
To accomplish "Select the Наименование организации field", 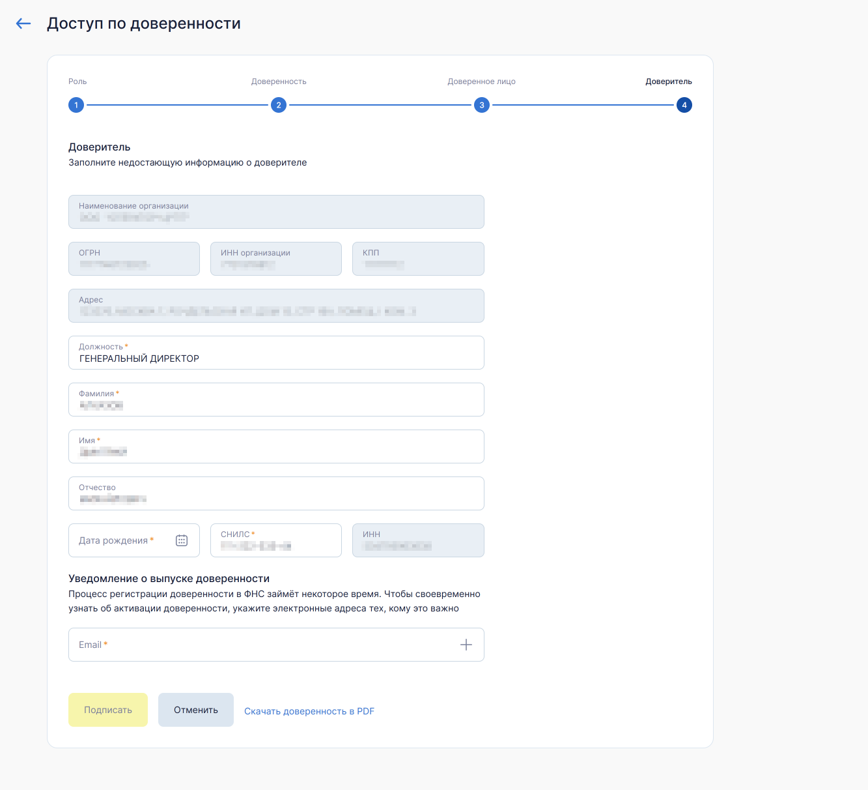I will pos(276,212).
